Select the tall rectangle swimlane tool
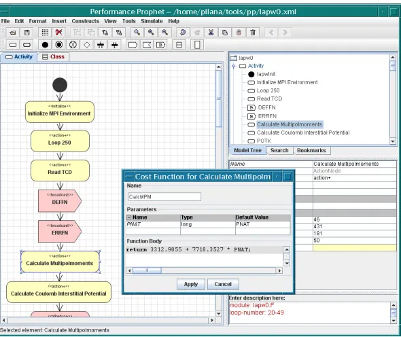 pyautogui.click(x=197, y=45)
